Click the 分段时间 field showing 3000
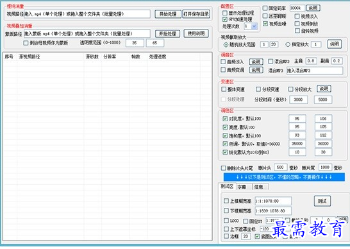This screenshot has height=249, width=350. 299,99
